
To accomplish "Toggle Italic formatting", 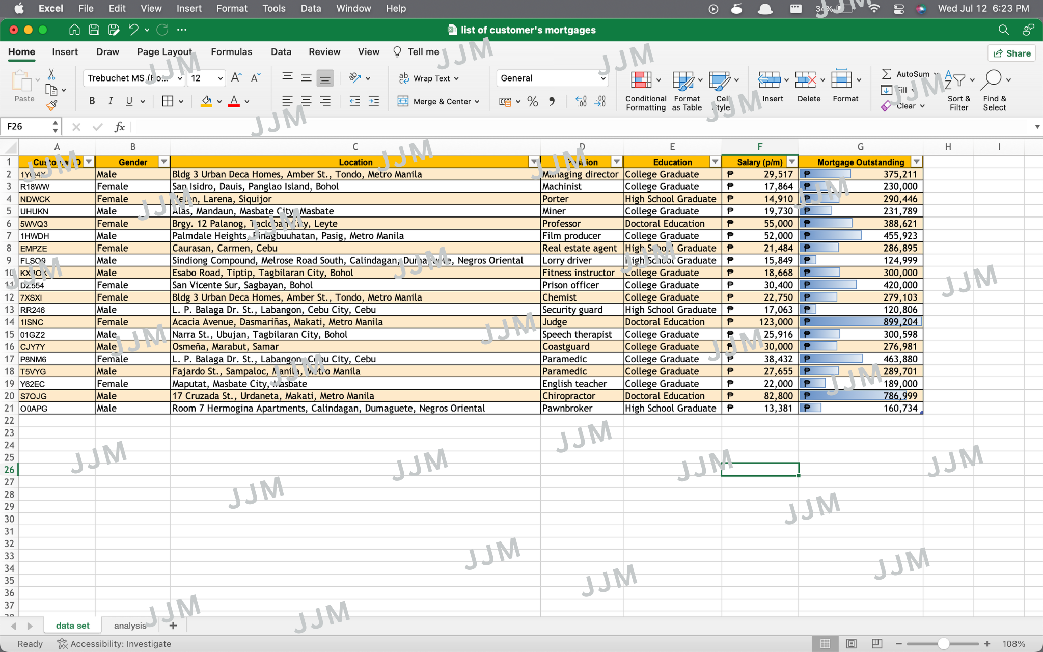I will click(x=111, y=101).
